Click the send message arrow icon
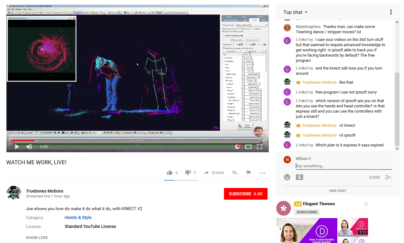The width and height of the screenshot is (404, 243). pos(388,177)
